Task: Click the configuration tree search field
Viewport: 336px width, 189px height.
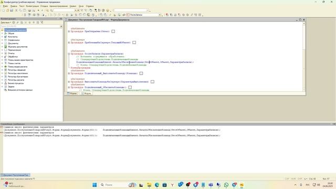Action: (30, 26)
